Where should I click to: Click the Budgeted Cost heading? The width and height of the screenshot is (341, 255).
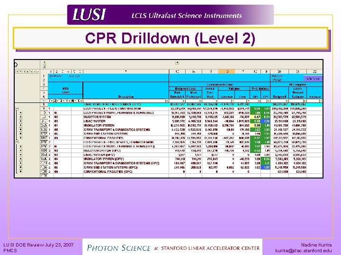click(x=185, y=88)
